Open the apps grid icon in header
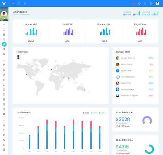The image size is (163, 155). 25,4
